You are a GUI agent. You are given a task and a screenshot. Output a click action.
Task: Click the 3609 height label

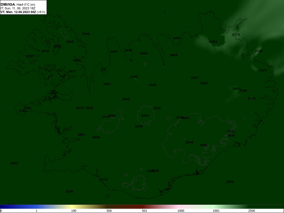144,53
